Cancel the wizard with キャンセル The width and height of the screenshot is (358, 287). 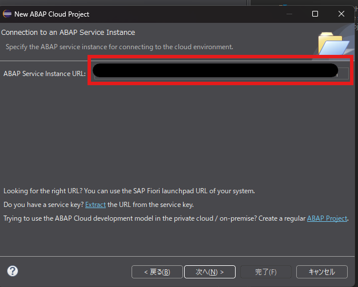(x=322, y=272)
